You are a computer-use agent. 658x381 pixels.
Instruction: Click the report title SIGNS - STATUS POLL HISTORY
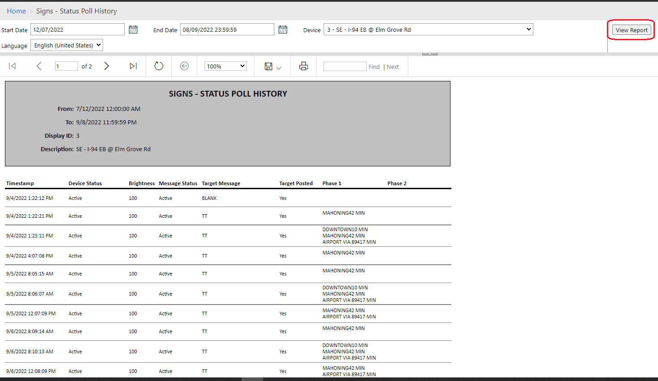click(x=228, y=94)
